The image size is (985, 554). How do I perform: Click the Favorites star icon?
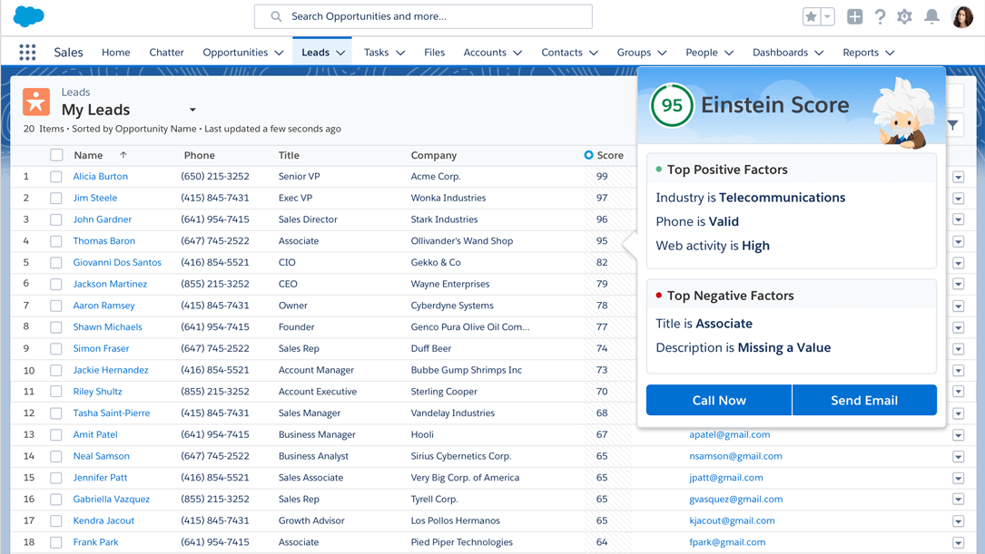pos(811,16)
